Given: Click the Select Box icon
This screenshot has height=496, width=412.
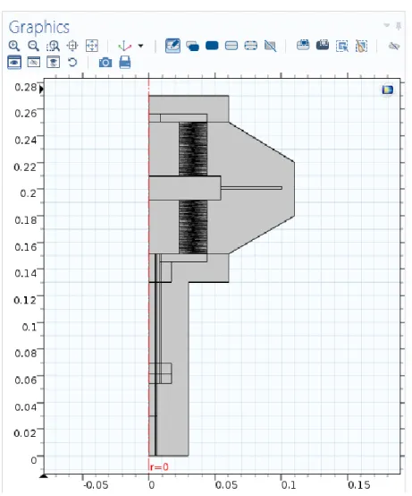Looking at the screenshot, I should point(303,45).
